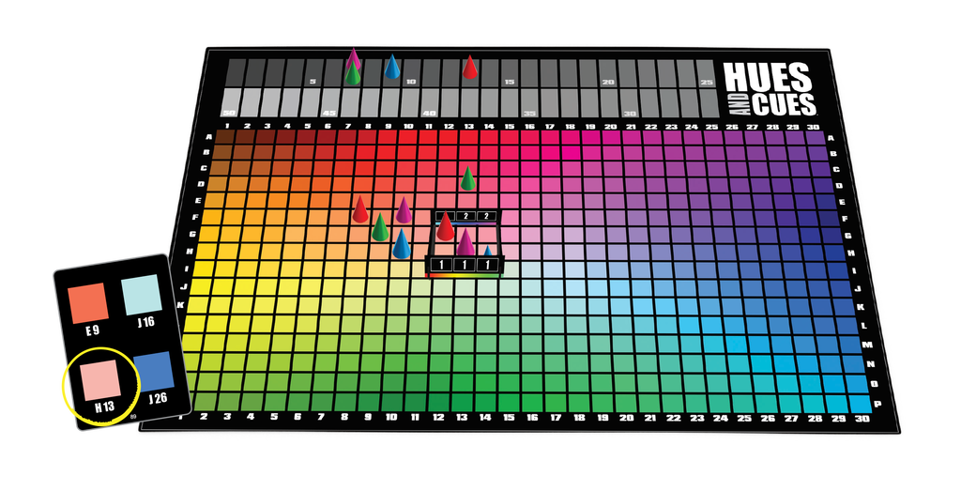Viewport: 961px width, 491px height.
Task: Click the '25' space on the score track
Action: tap(706, 73)
